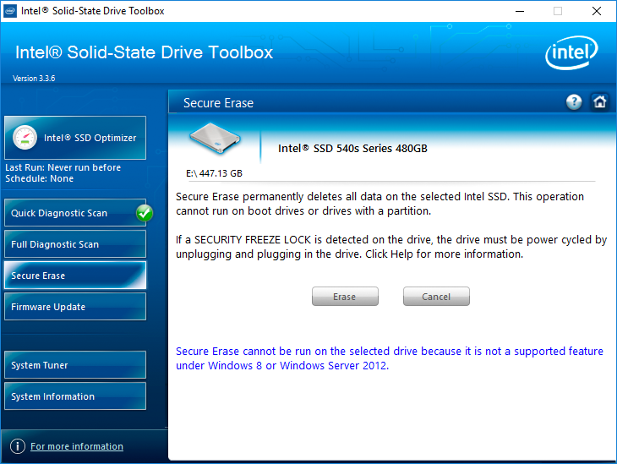Follow the For more information link
This screenshot has height=464, width=617.
pos(77,446)
